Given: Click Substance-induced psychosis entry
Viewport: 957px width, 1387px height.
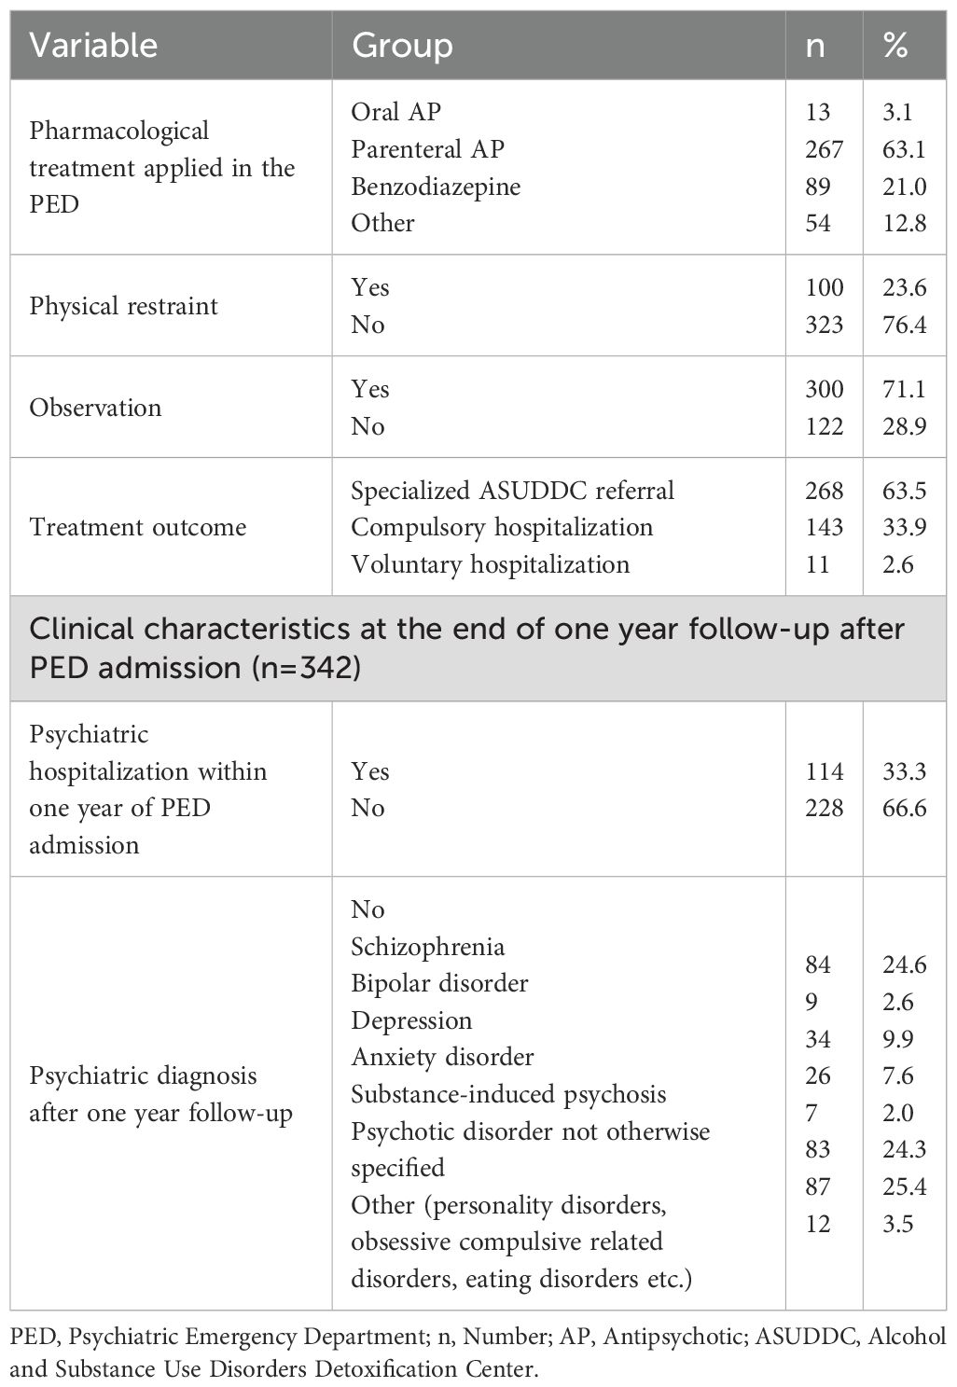Looking at the screenshot, I should point(508,1094).
